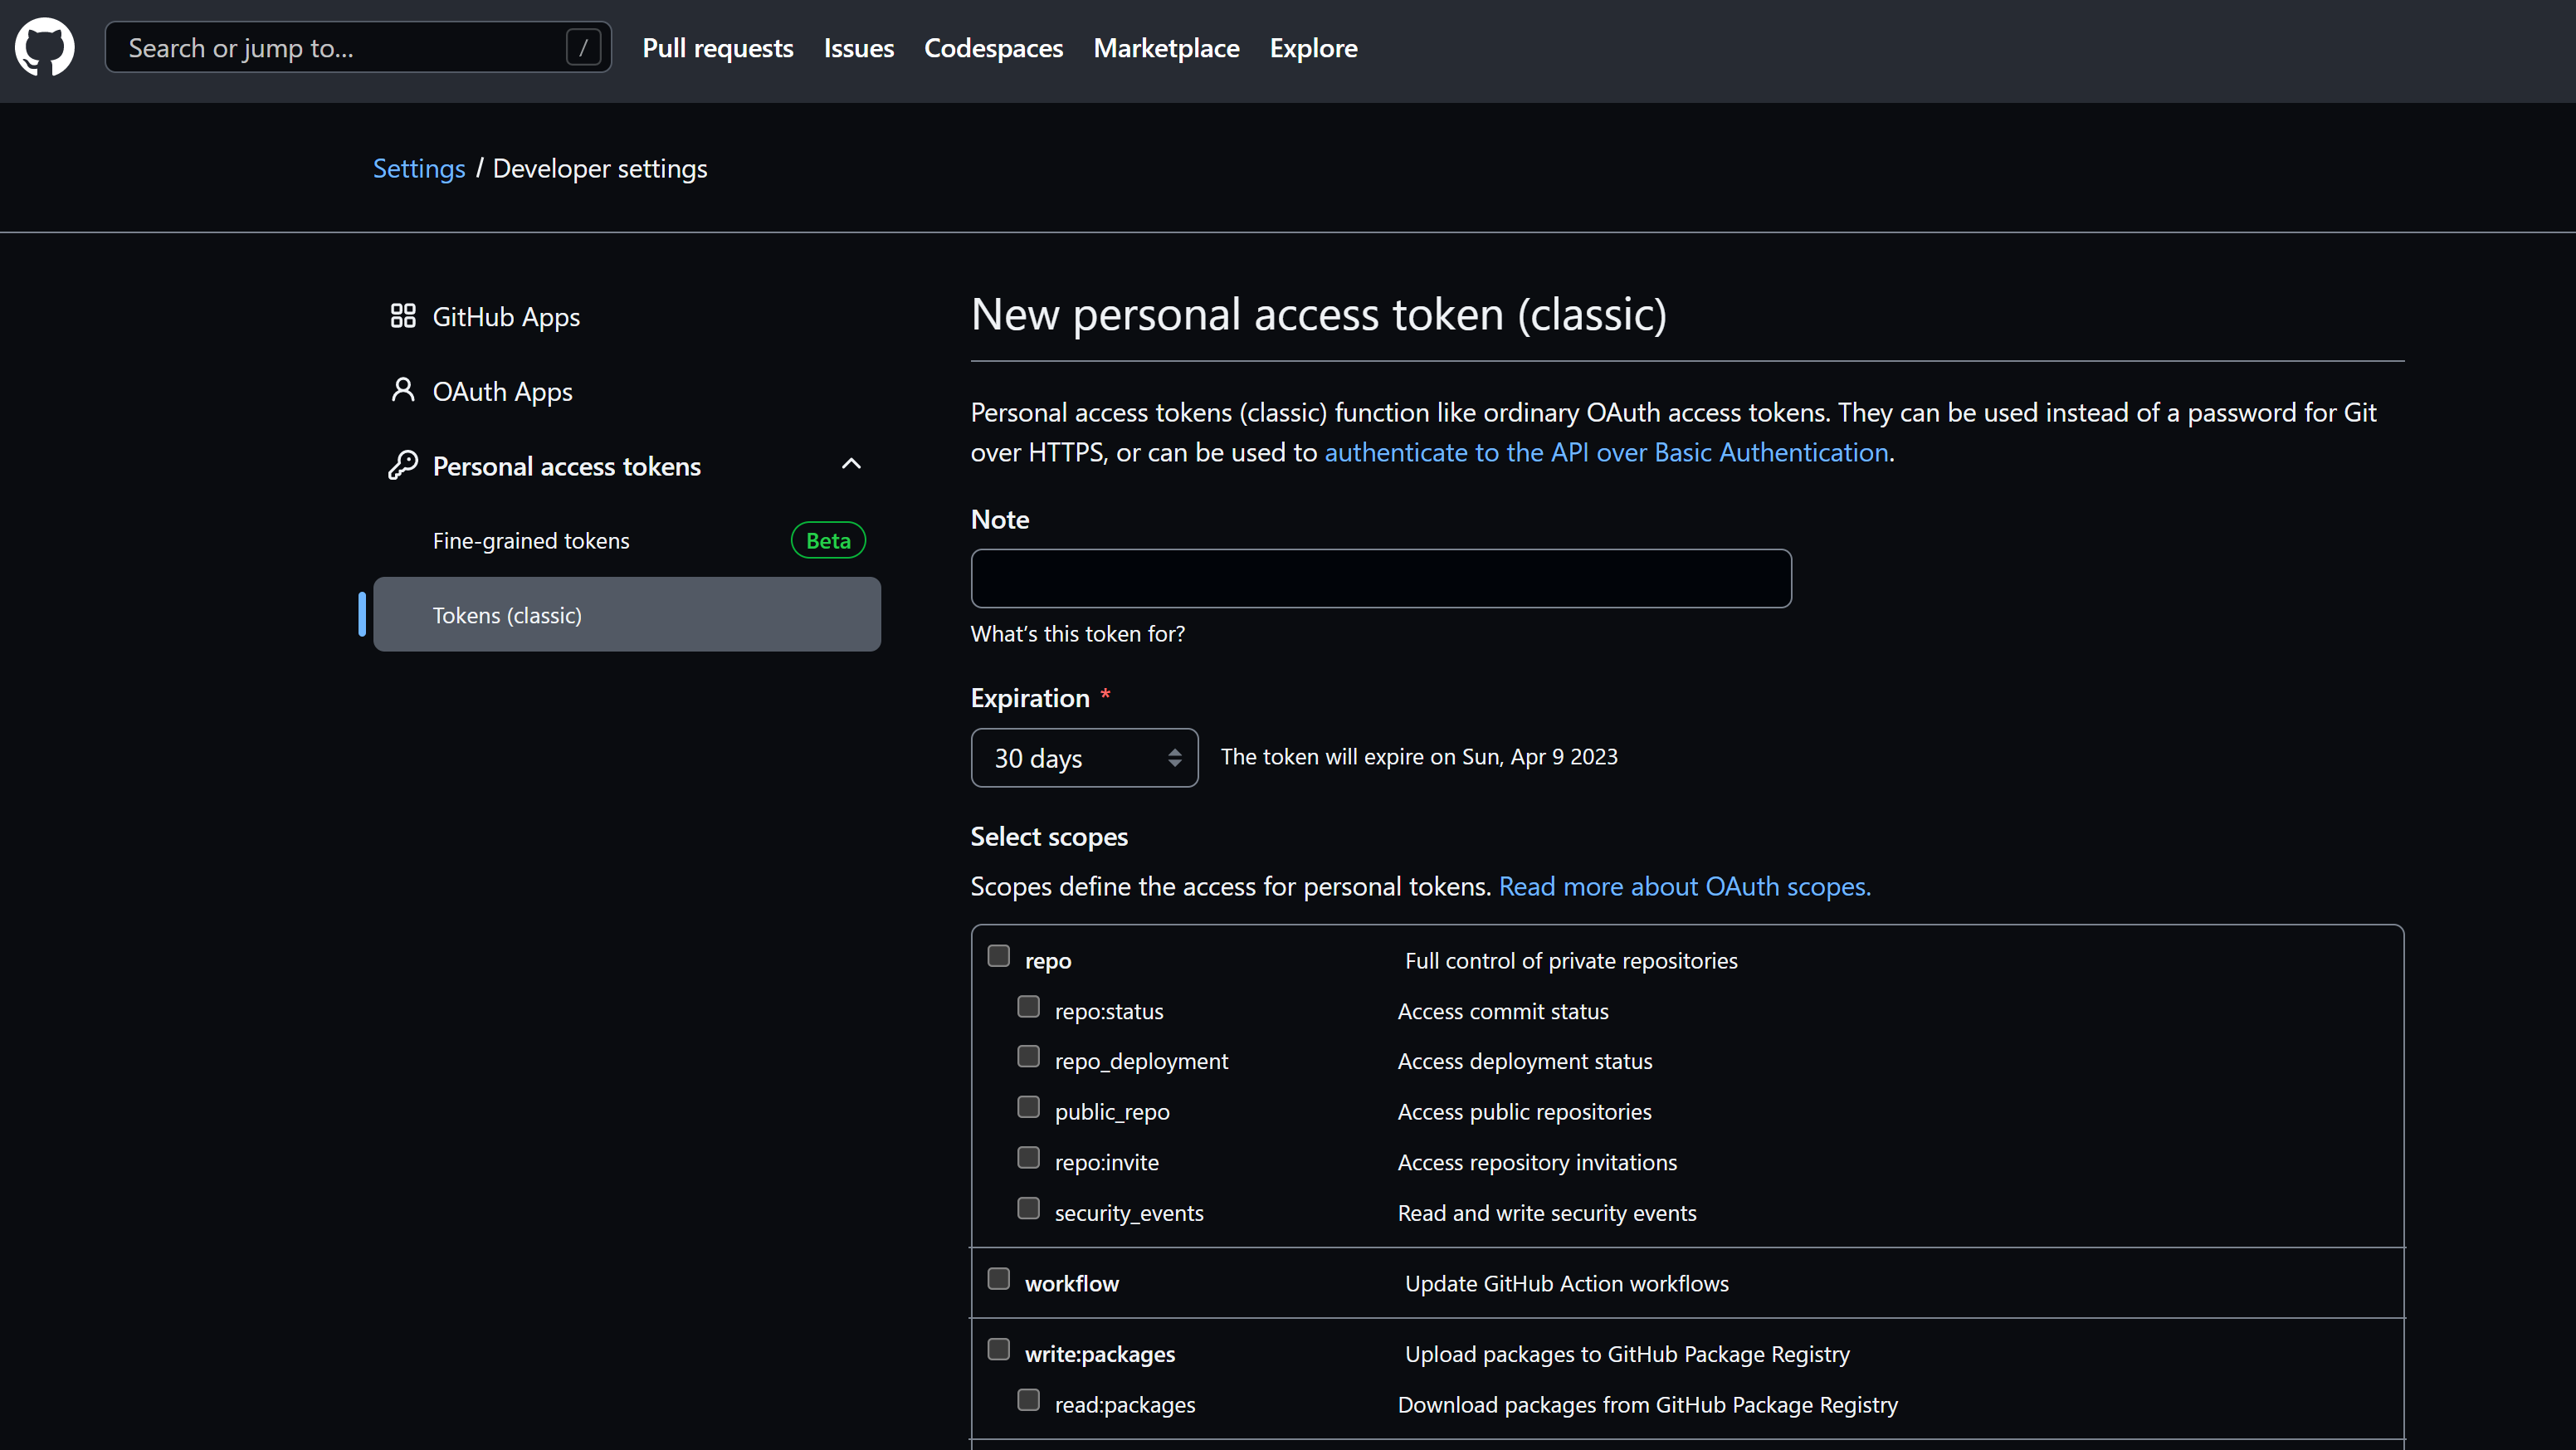This screenshot has width=2576, height=1450.
Task: Click "Download packages from GitHub Package Registry"
Action: 1647,1404
